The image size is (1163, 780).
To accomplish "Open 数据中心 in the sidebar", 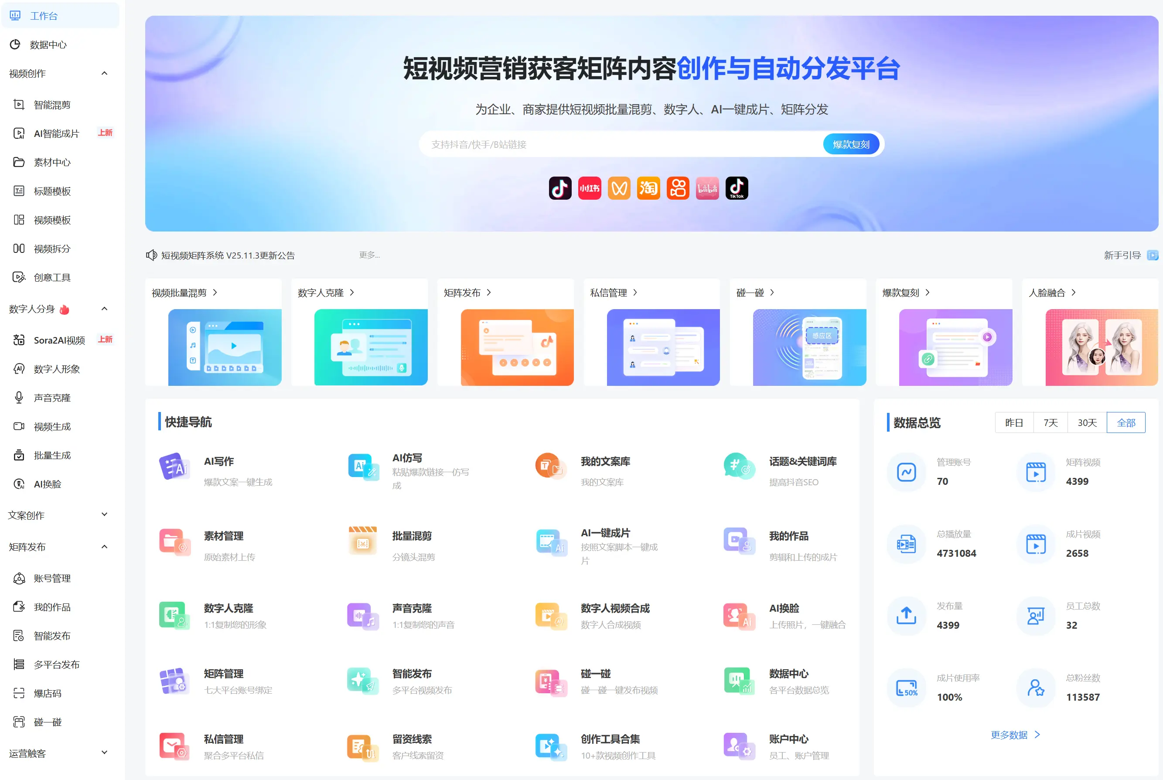I will 48,45.
